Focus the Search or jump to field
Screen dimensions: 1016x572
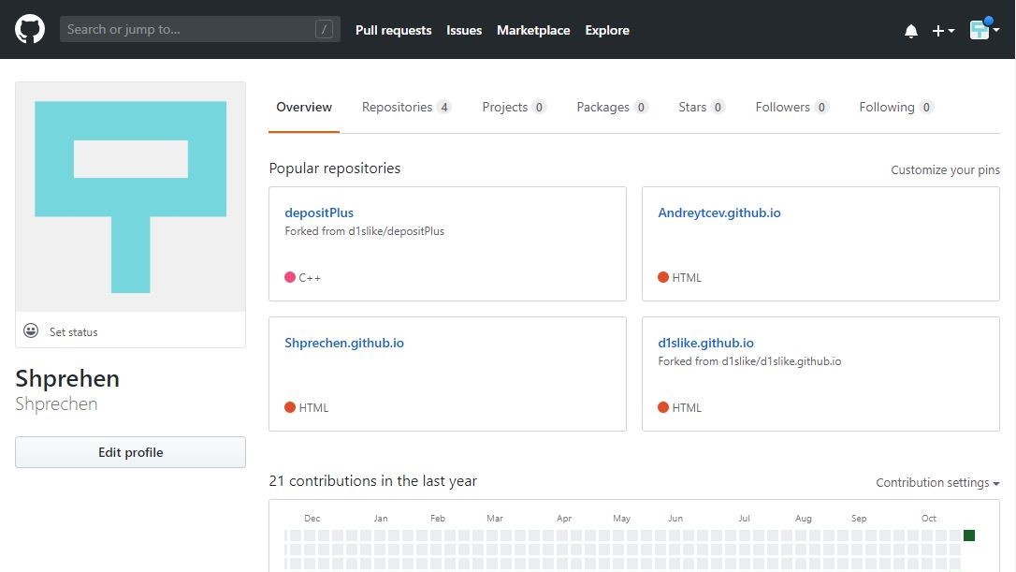[x=187, y=30]
